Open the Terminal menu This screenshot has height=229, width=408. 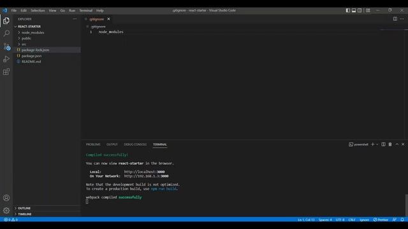tap(86, 11)
